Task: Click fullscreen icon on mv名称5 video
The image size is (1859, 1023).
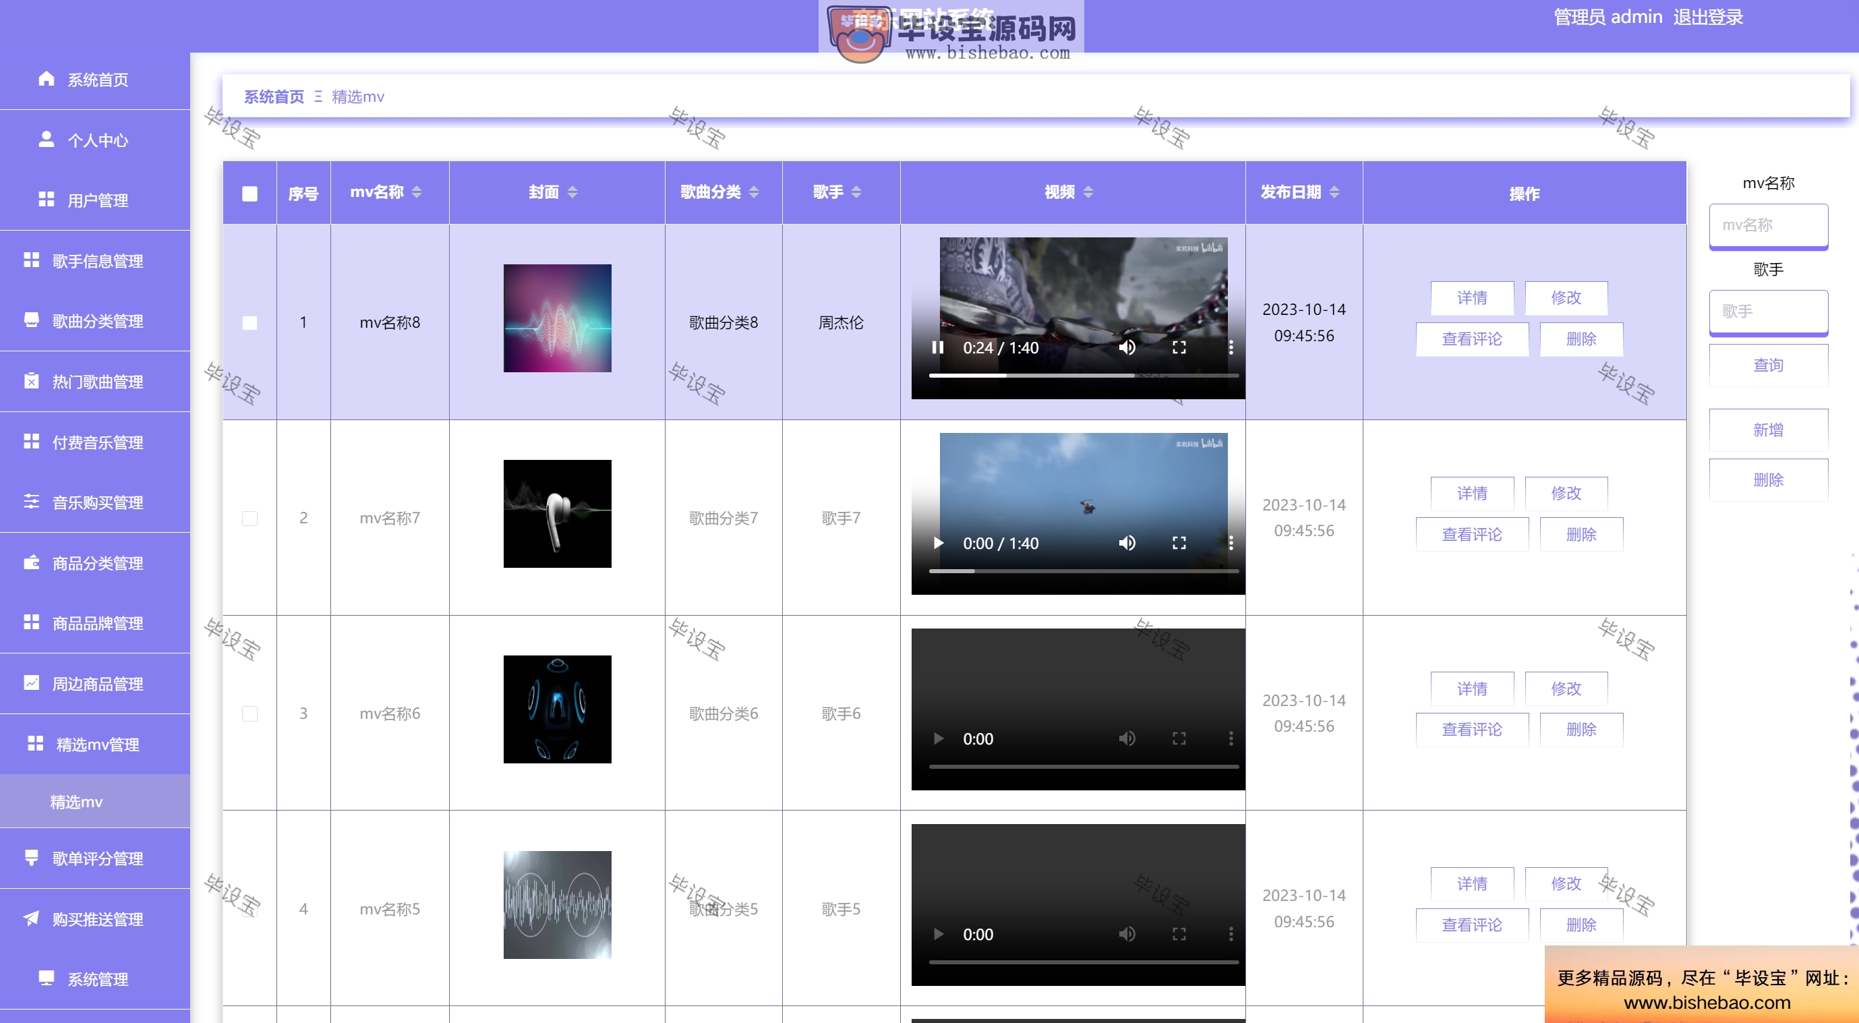Action: click(x=1179, y=934)
